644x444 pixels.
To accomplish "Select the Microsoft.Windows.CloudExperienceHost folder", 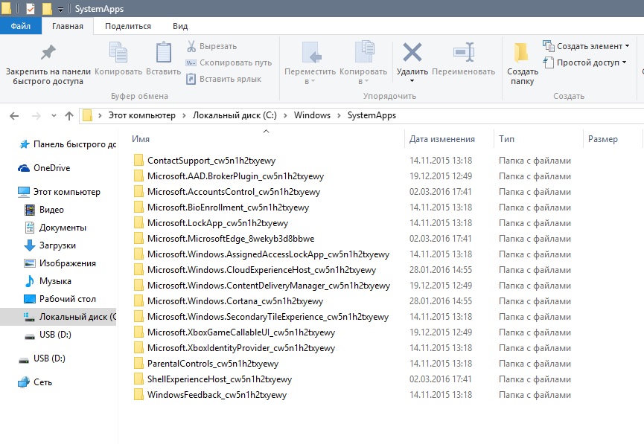I will click(261, 270).
